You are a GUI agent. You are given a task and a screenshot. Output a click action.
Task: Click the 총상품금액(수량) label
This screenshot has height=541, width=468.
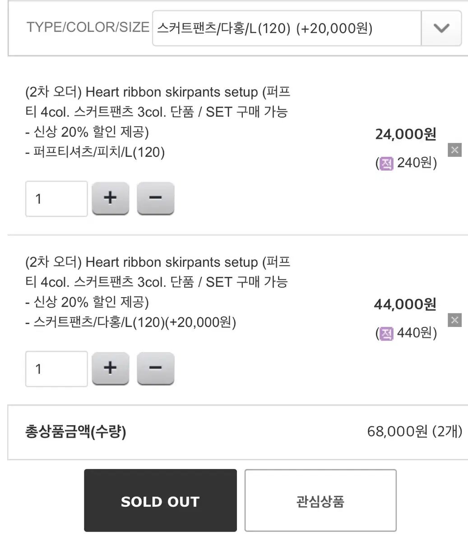[x=75, y=432]
